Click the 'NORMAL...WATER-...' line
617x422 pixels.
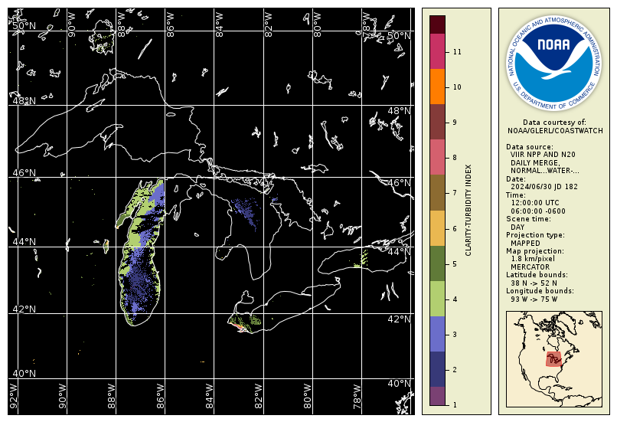tap(544, 171)
